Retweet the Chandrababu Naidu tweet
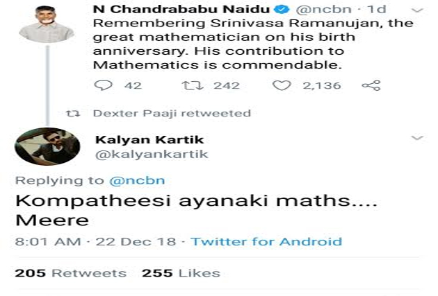Viewport: 438px width, 296px height. [190, 85]
